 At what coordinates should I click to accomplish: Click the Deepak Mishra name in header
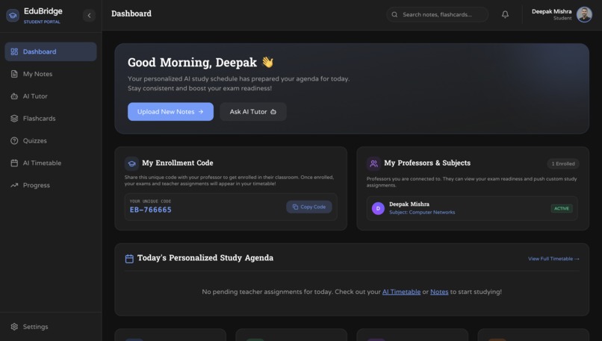(551, 11)
